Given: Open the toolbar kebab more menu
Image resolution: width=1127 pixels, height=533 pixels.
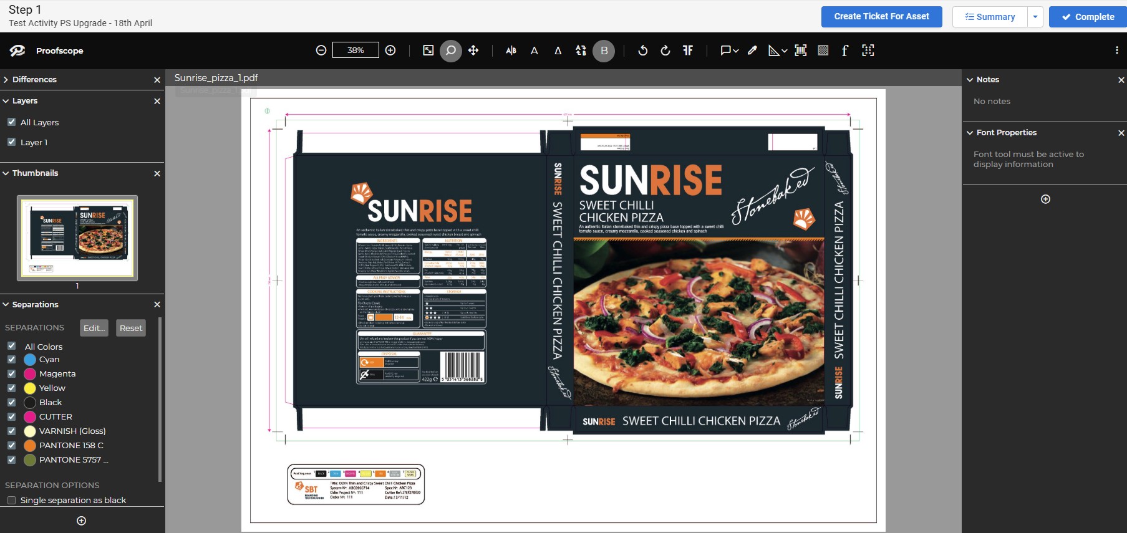Looking at the screenshot, I should click(1117, 50).
